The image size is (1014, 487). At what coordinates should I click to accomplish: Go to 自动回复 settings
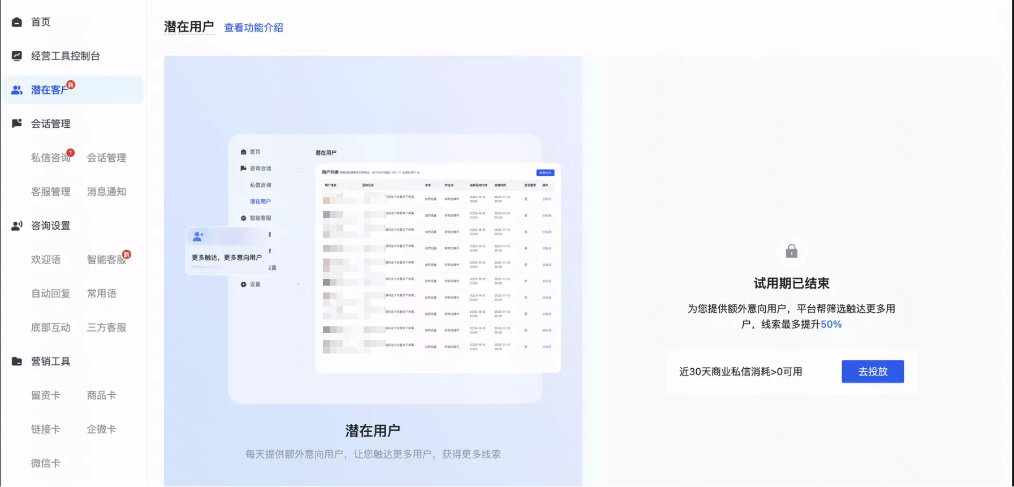click(x=50, y=294)
